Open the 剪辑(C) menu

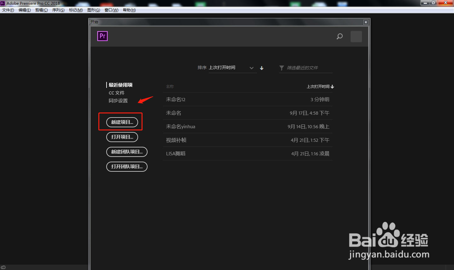coord(42,10)
